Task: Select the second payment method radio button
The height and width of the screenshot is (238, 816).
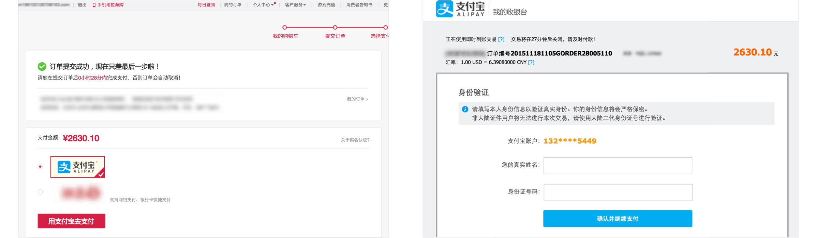Action: [40, 192]
